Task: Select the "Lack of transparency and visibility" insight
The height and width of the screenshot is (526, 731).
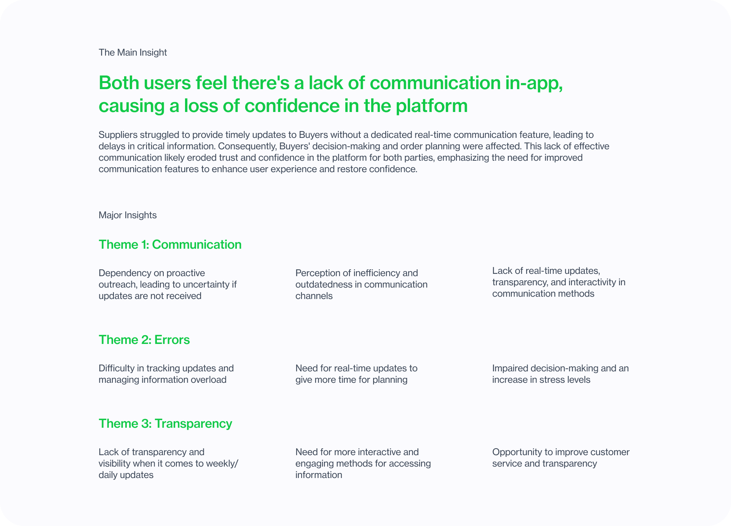Action: 168,464
